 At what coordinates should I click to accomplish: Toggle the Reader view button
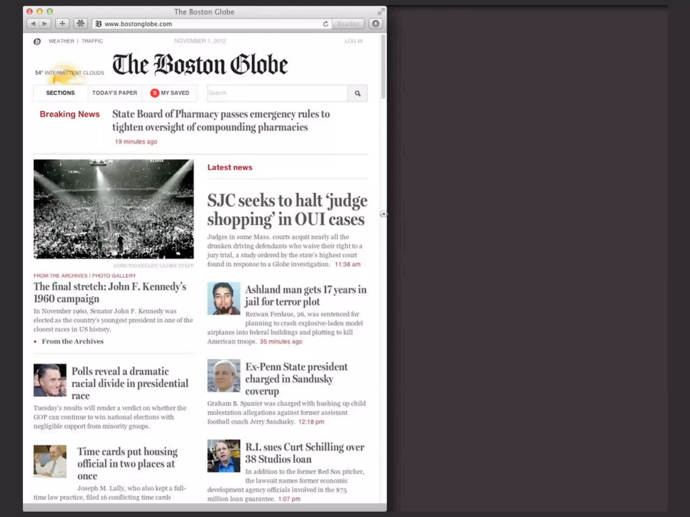tap(348, 24)
